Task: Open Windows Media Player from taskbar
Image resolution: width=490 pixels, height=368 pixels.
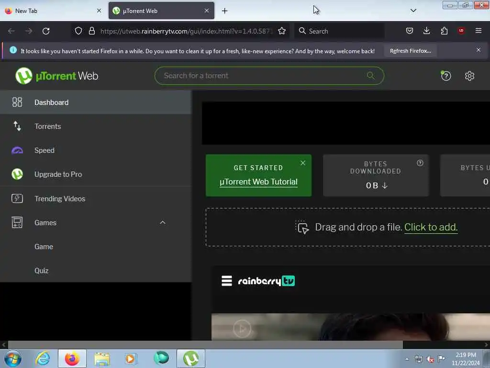Action: click(131, 358)
